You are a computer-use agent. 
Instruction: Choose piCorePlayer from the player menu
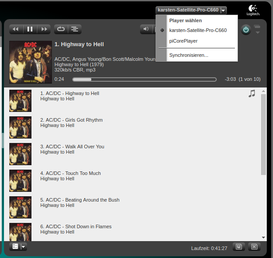183,41
